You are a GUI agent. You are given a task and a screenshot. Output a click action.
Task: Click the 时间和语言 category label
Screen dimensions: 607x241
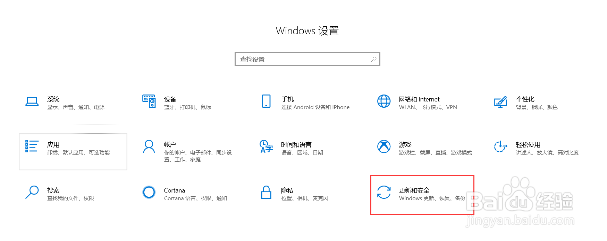296,144
